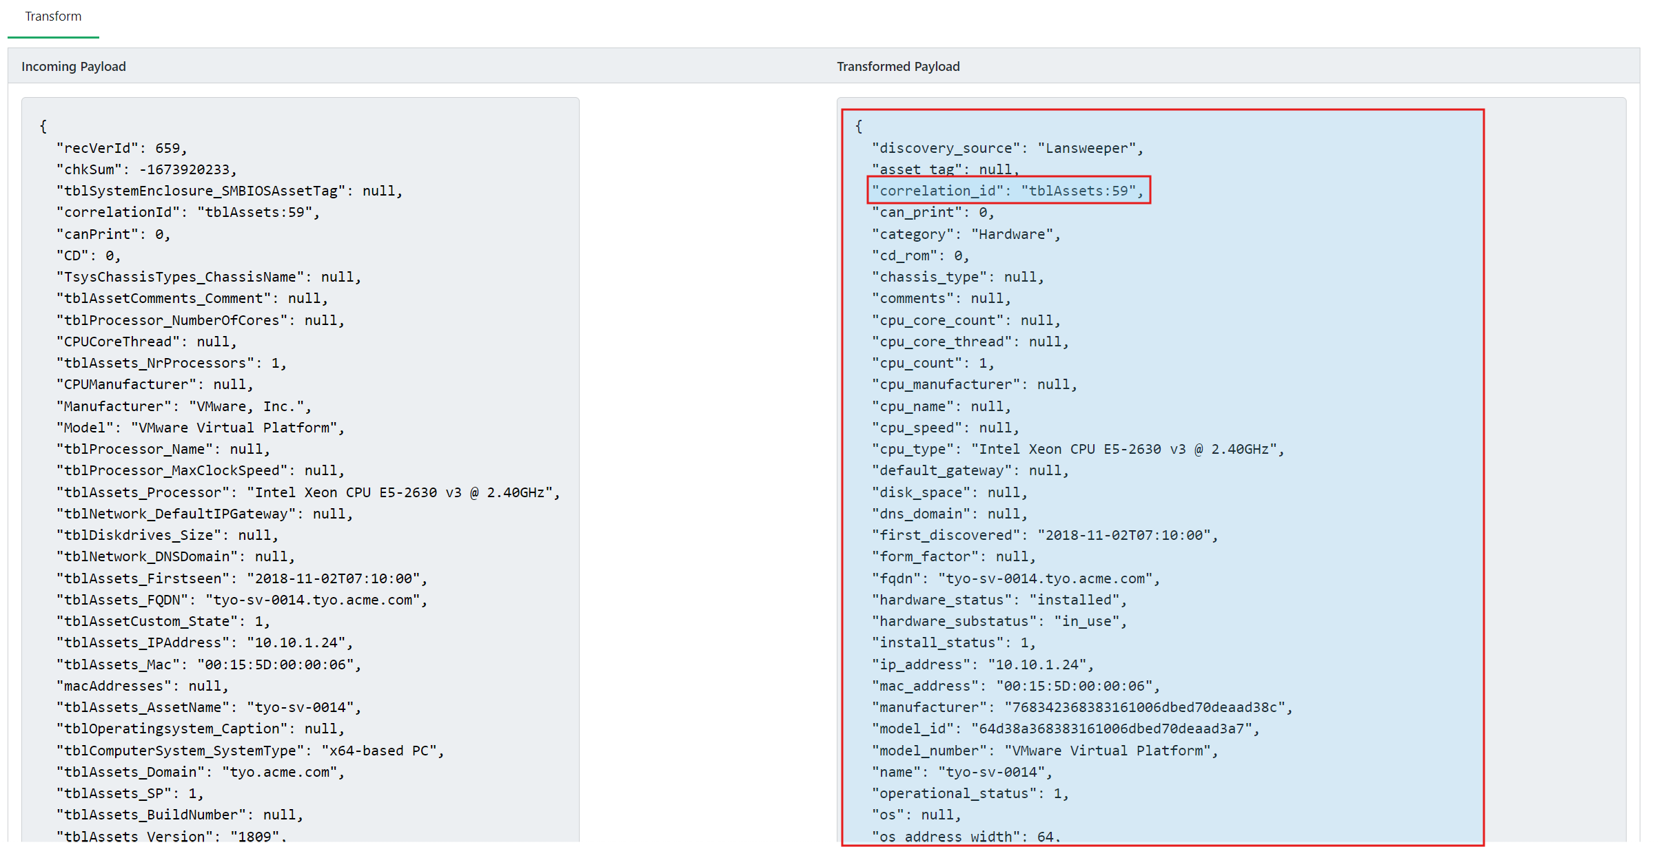
Task: Click the "cpu_count": 1 line
Action: click(x=933, y=363)
